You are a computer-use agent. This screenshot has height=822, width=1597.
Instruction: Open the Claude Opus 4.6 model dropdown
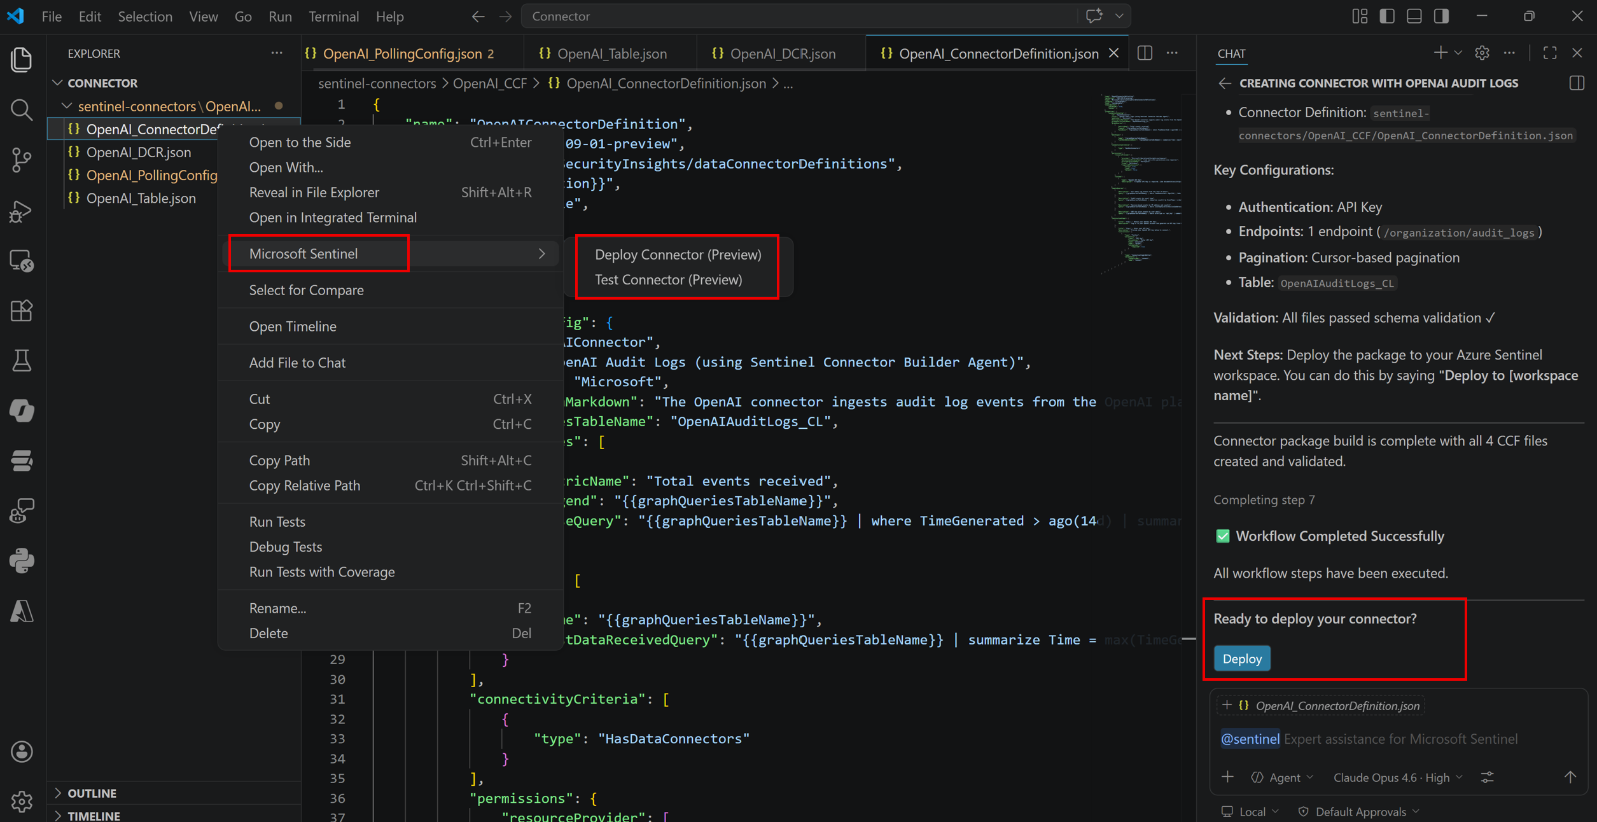pyautogui.click(x=1397, y=777)
